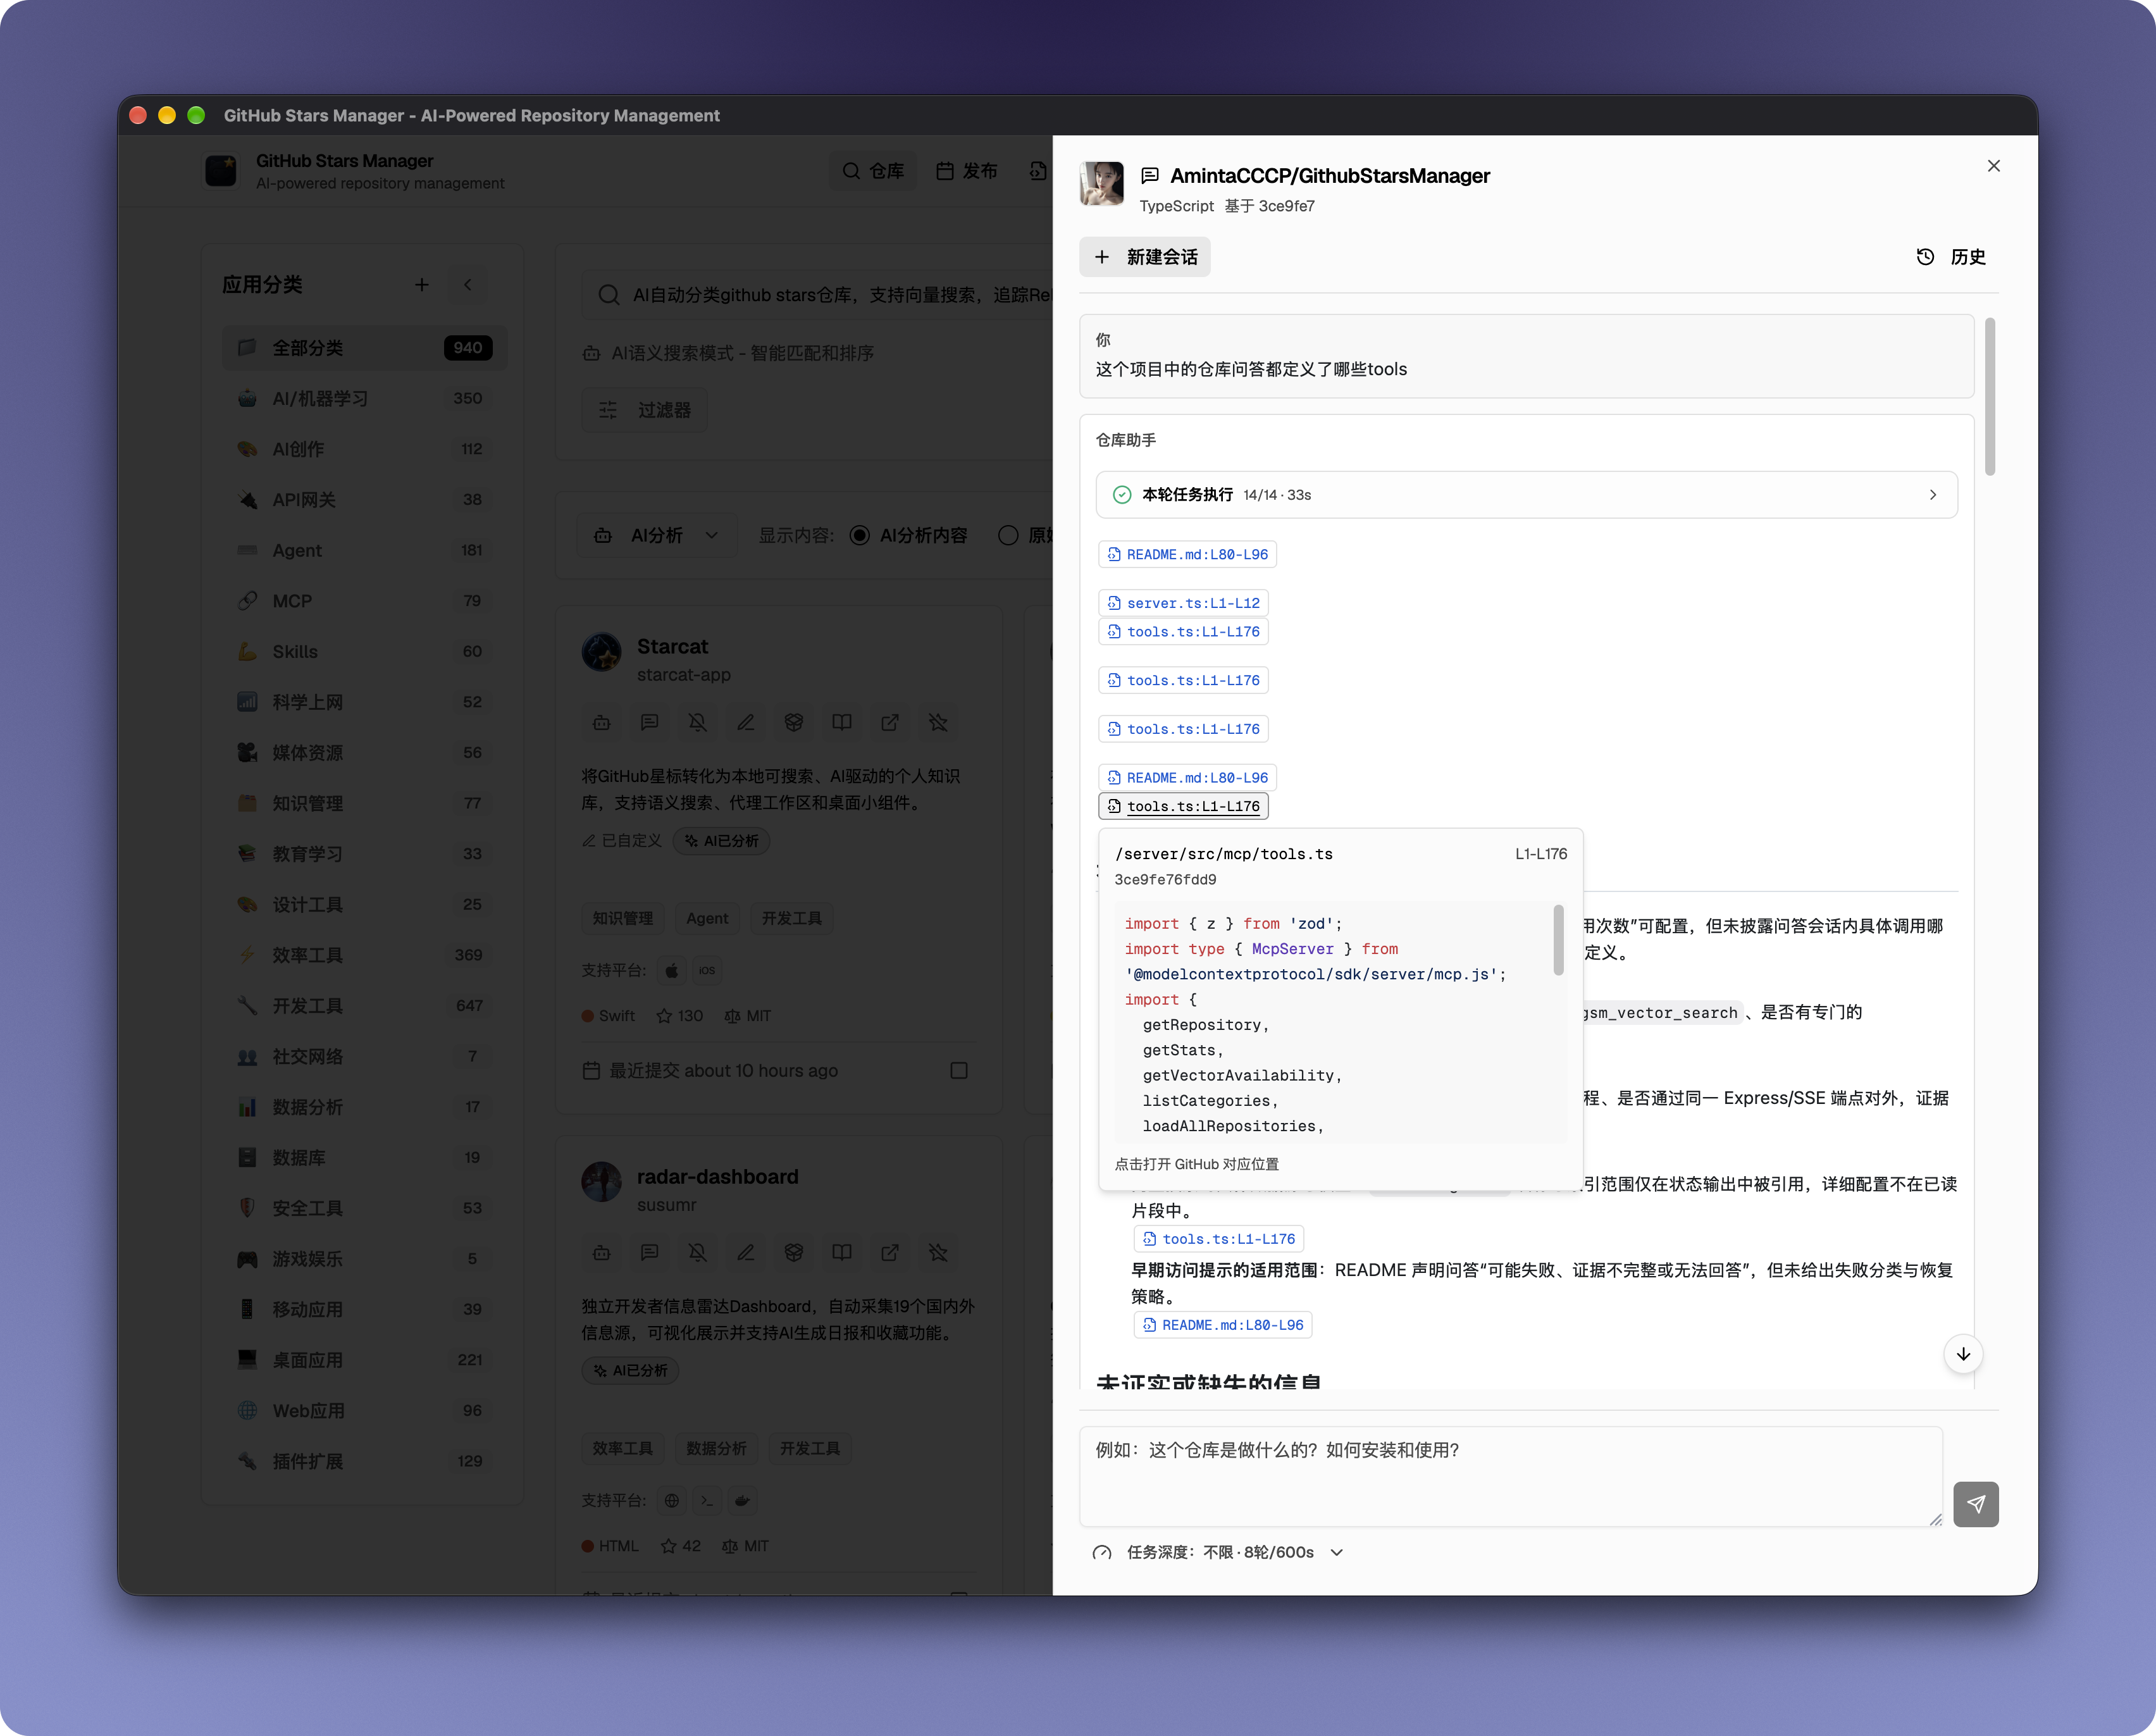Open Starcat's book README icon
Image resolution: width=2156 pixels, height=1736 pixels.
(x=841, y=722)
